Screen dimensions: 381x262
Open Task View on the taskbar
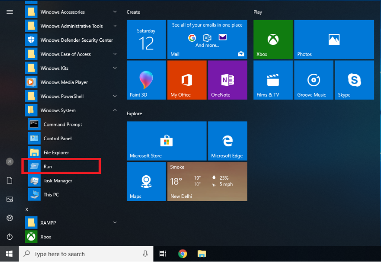[x=162, y=254]
